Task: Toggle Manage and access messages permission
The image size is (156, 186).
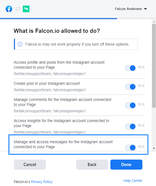Action: [130, 148]
